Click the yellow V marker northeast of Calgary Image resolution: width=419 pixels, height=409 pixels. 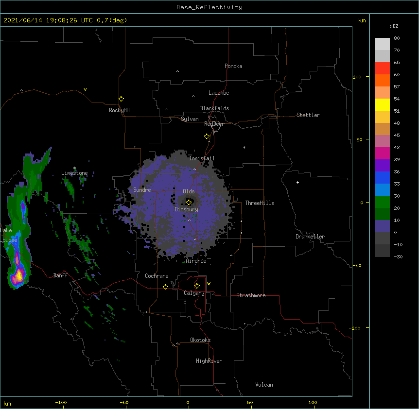pos(209,284)
